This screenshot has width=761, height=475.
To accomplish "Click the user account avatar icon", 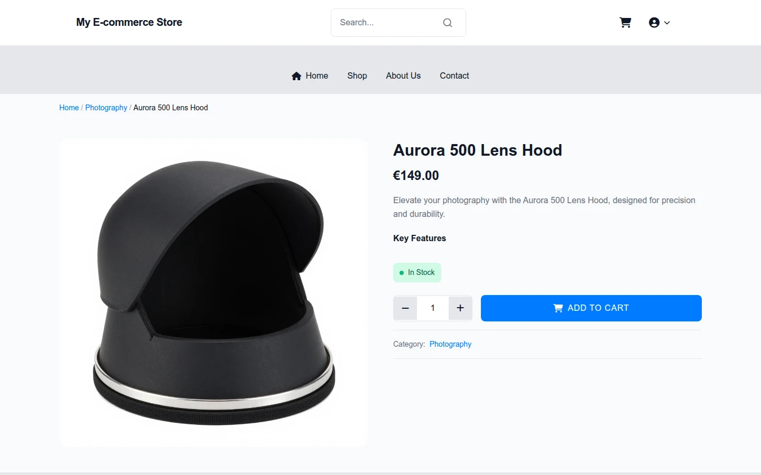I will click(654, 23).
